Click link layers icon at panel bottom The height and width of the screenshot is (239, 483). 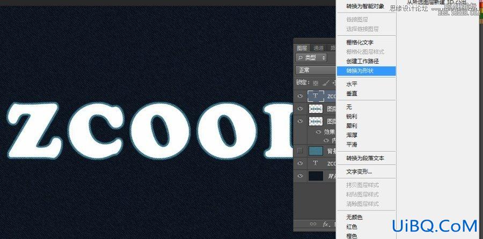313,224
